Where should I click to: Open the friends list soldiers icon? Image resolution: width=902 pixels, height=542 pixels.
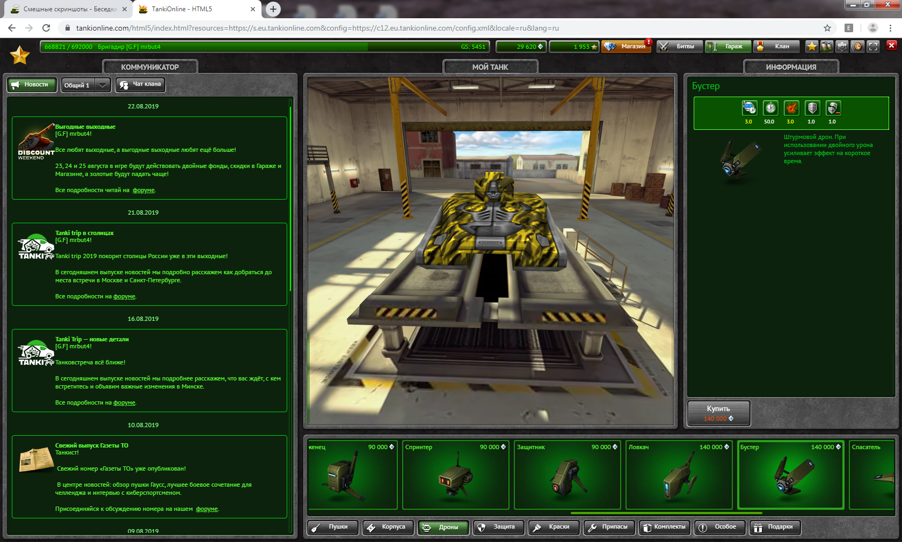click(x=827, y=47)
